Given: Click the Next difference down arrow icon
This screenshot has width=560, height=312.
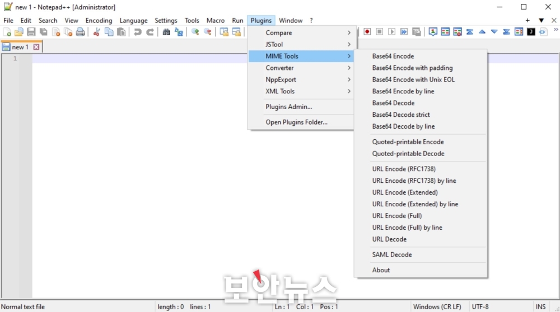Looking at the screenshot, I should click(x=494, y=32).
